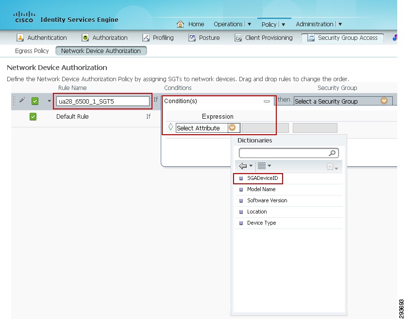404x319 pixels.
Task: Expand the Operations dropdown arrow
Action: 249,24
